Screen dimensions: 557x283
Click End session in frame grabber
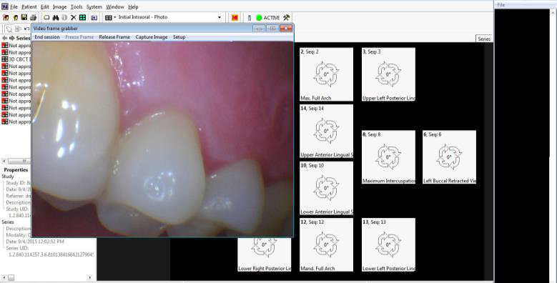pyautogui.click(x=47, y=37)
